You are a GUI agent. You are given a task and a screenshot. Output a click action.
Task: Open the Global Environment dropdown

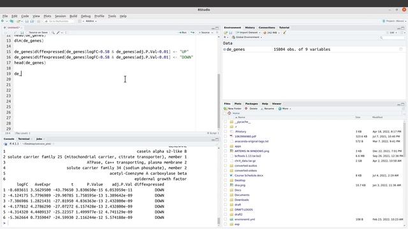(247, 37)
